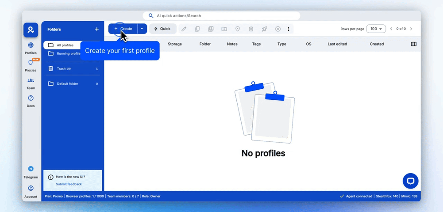
Task: Click the AI quick actions search field
Action: (221, 16)
